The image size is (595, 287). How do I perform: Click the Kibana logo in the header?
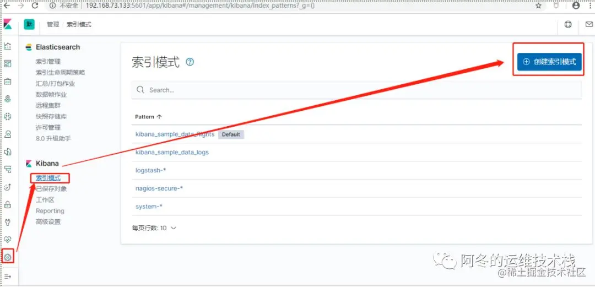pos(8,25)
